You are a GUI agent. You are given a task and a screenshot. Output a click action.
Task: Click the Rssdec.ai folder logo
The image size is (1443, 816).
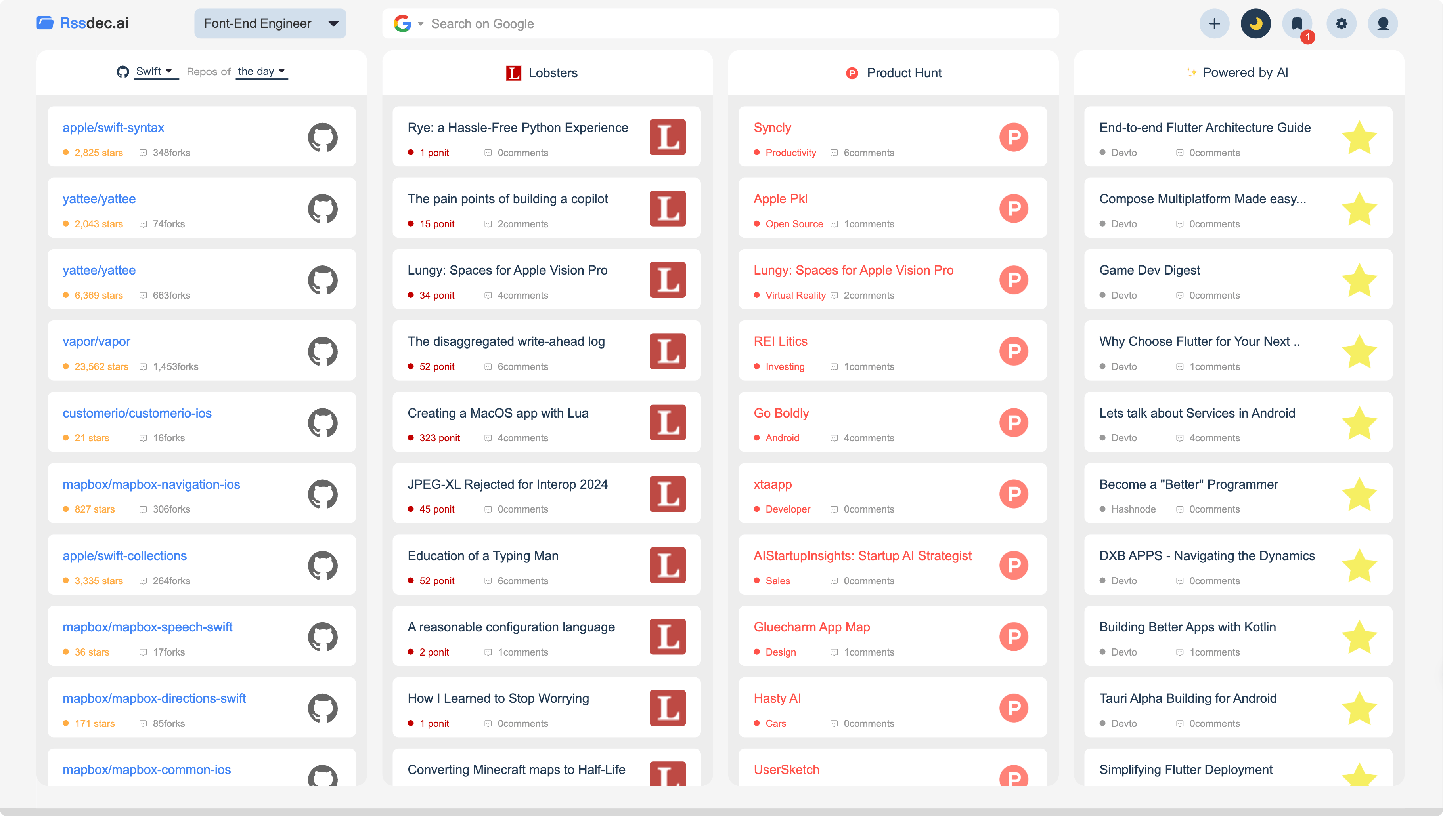point(45,23)
